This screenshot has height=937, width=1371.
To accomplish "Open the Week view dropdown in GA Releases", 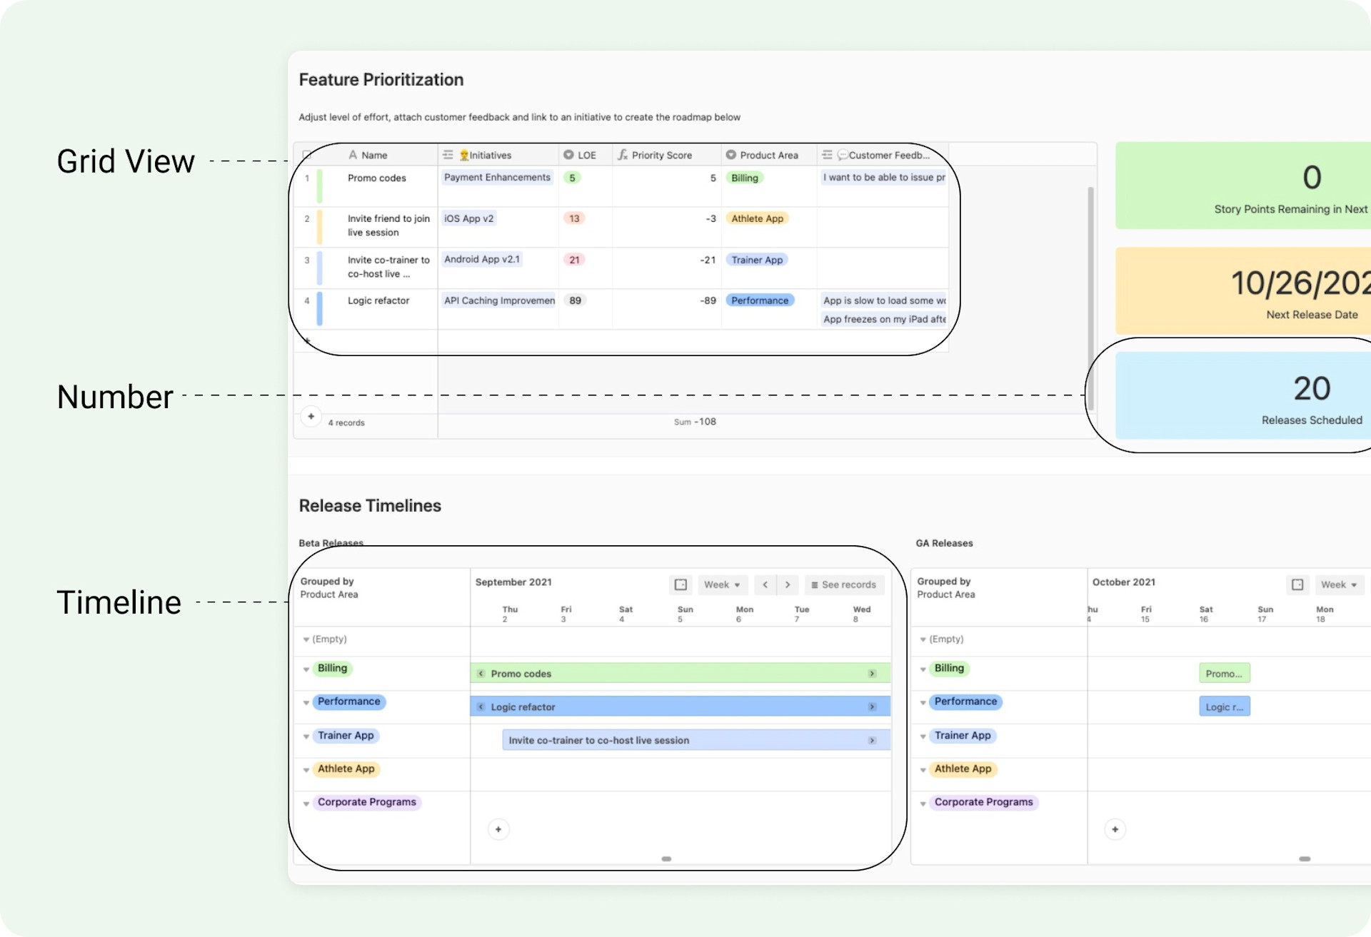I will (x=1339, y=584).
